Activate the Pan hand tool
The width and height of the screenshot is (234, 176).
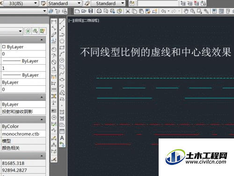click(x=186, y=11)
